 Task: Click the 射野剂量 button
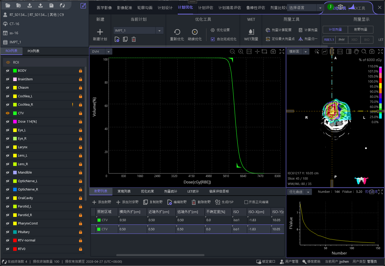(x=360, y=29)
